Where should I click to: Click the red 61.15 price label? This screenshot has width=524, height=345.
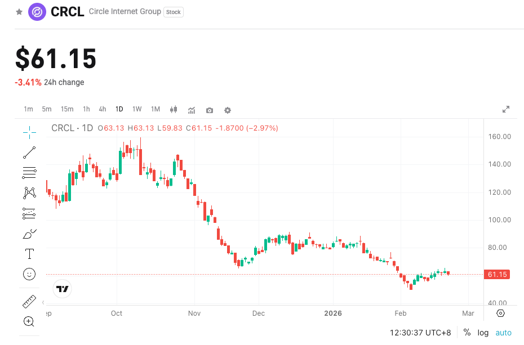[496, 274]
